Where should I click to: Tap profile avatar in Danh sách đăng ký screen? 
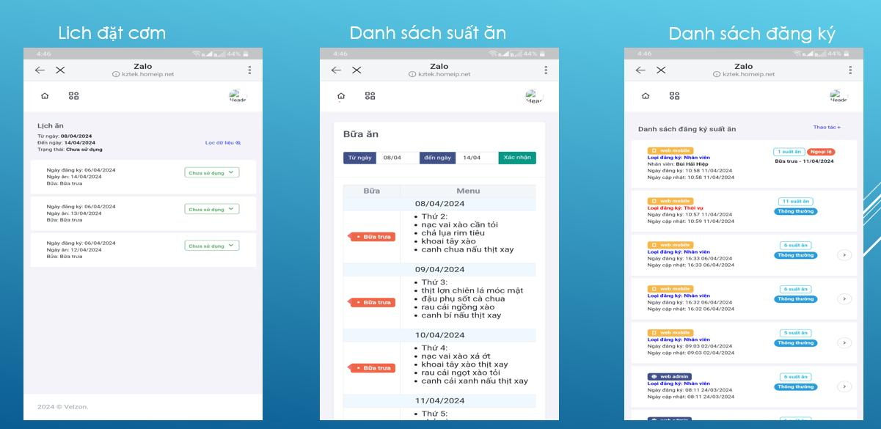(x=838, y=96)
